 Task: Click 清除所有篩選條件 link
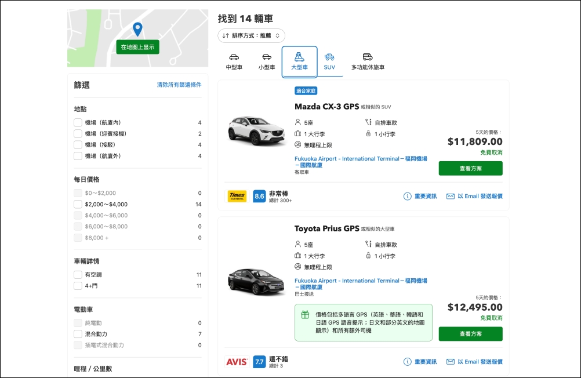click(179, 85)
